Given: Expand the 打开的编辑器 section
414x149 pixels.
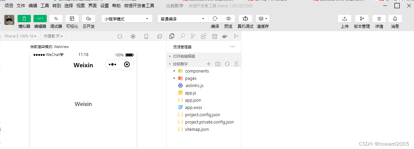Looking at the screenshot, I should (x=204, y=56).
